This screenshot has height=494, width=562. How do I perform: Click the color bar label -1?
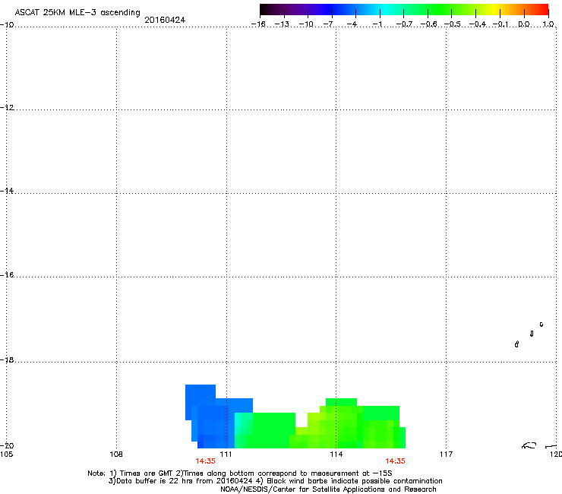coord(377,24)
